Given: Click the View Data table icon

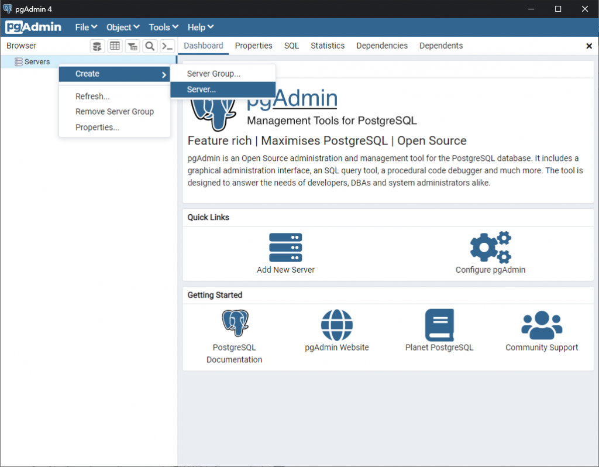Looking at the screenshot, I should [x=115, y=46].
